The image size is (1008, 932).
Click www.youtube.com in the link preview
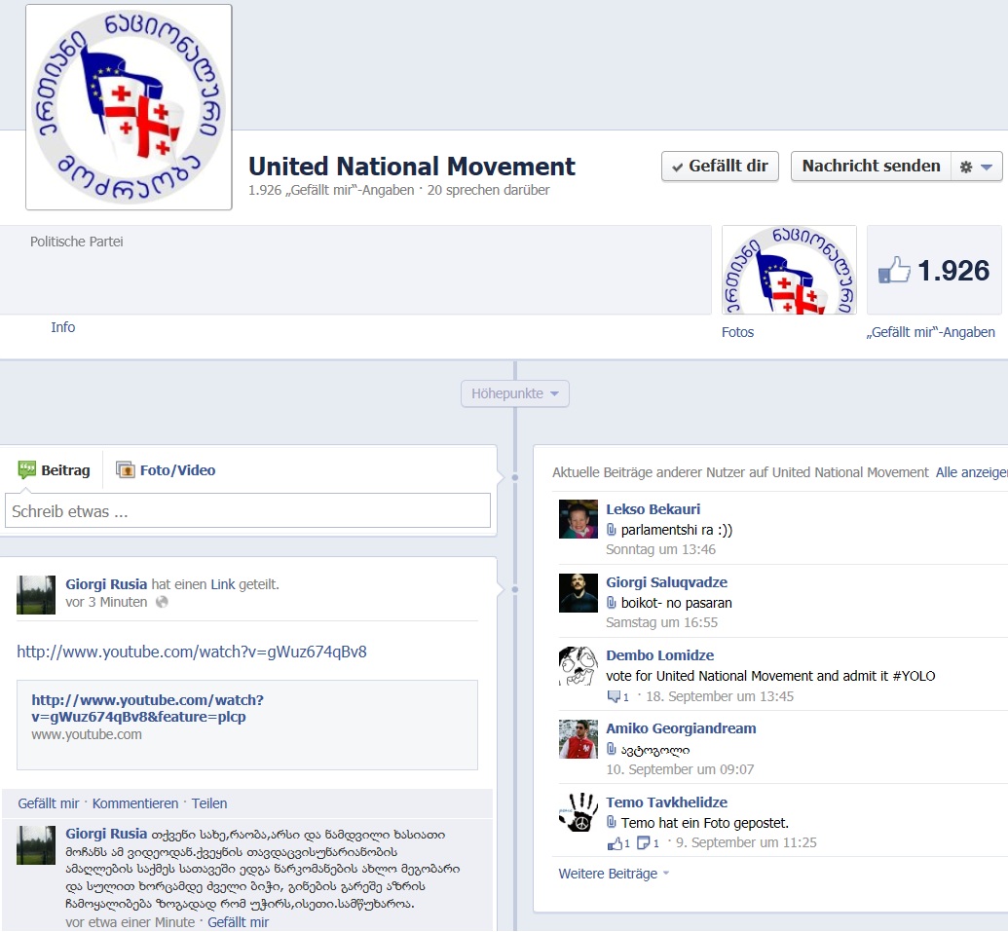pos(87,734)
